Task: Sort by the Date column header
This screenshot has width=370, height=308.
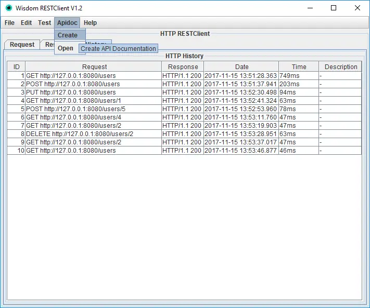Action: pyautogui.click(x=241, y=67)
